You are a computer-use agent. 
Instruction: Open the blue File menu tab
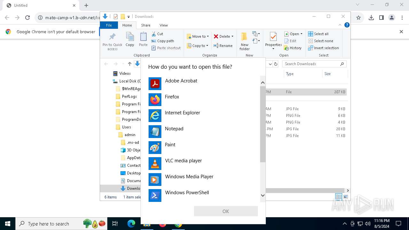click(x=109, y=25)
